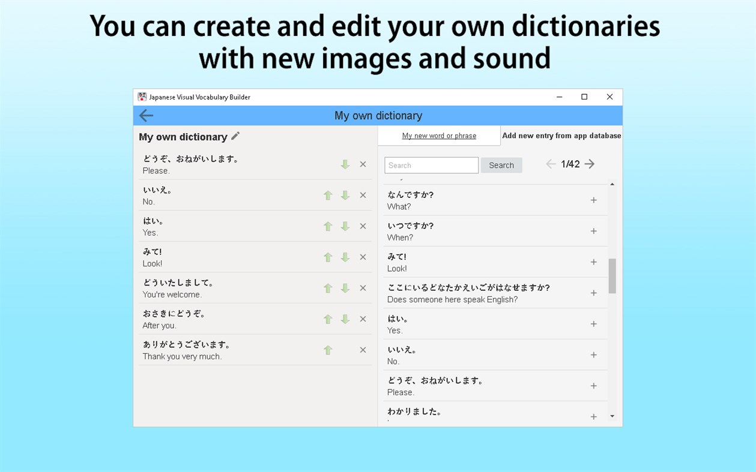The image size is (756, 472).
Task: Edit the dictionary name with the pencil icon
Action: [x=235, y=136]
